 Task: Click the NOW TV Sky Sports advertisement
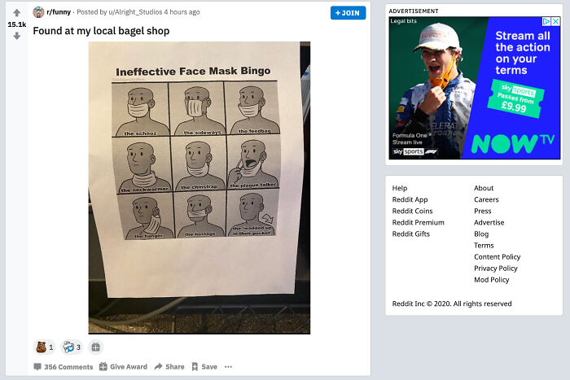(474, 88)
